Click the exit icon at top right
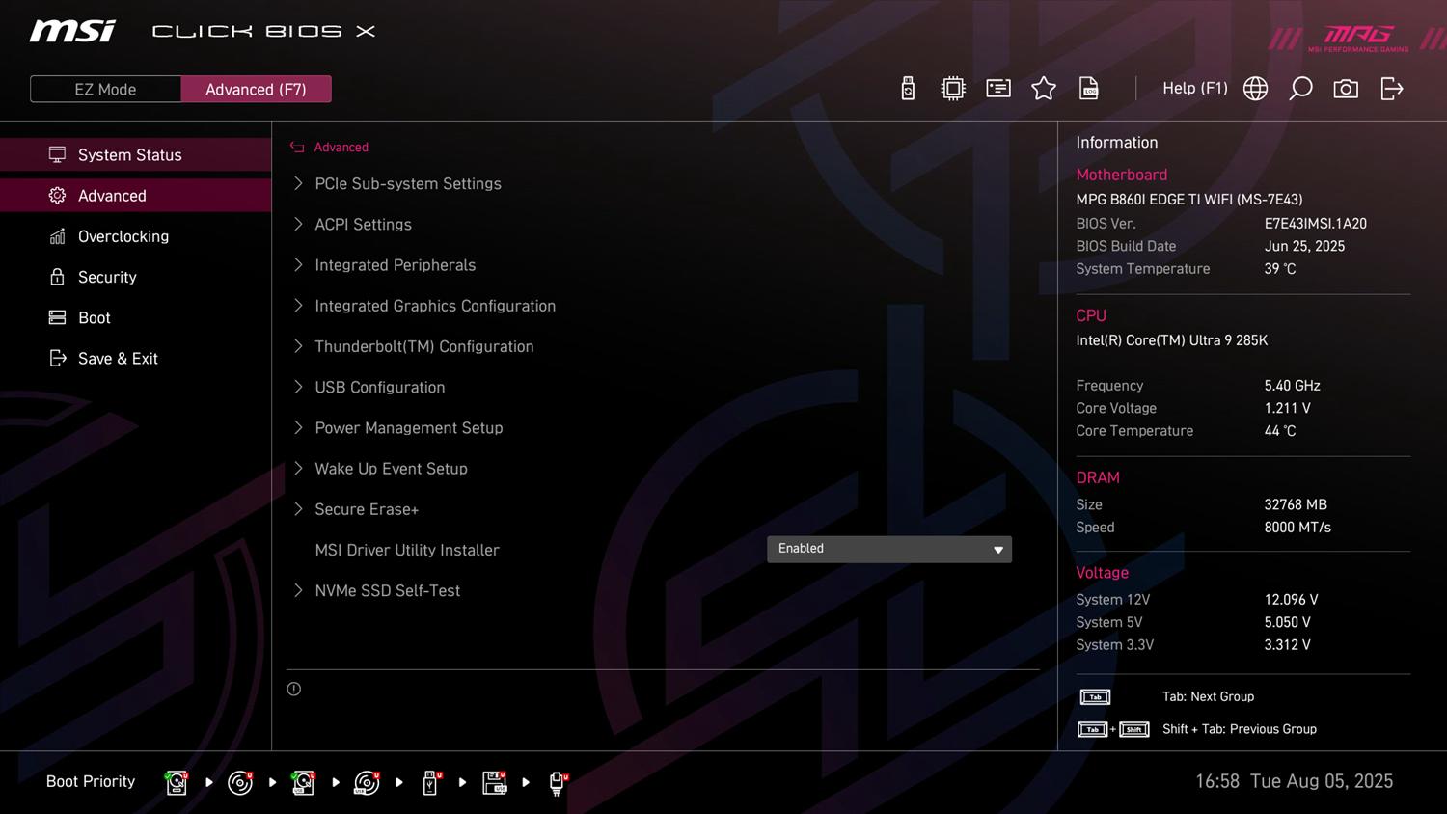Image resolution: width=1447 pixels, height=814 pixels. click(1391, 89)
